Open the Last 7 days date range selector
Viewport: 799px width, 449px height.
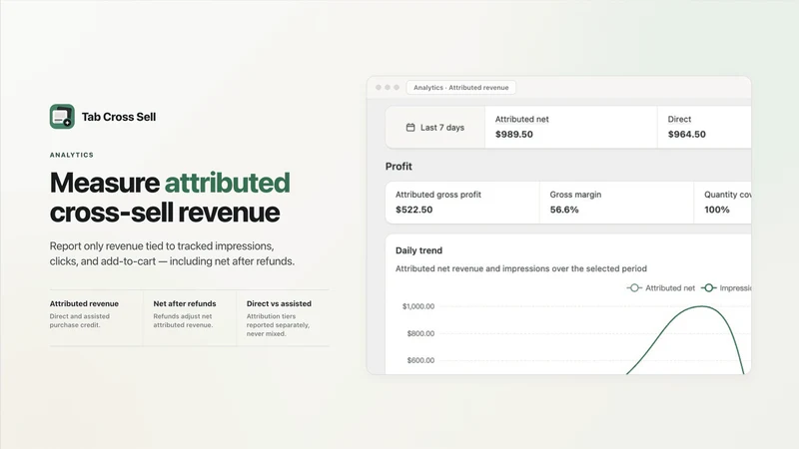pyautogui.click(x=435, y=128)
